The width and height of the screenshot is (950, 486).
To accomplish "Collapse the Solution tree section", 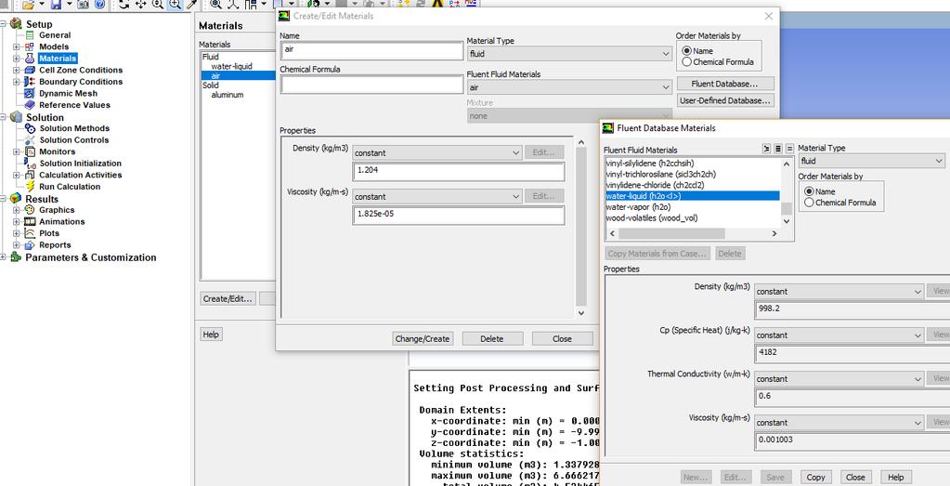I will 3,117.
